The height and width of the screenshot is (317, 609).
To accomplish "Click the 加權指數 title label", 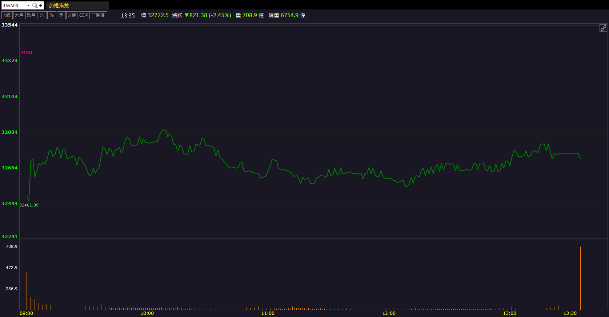I will pos(59,5).
